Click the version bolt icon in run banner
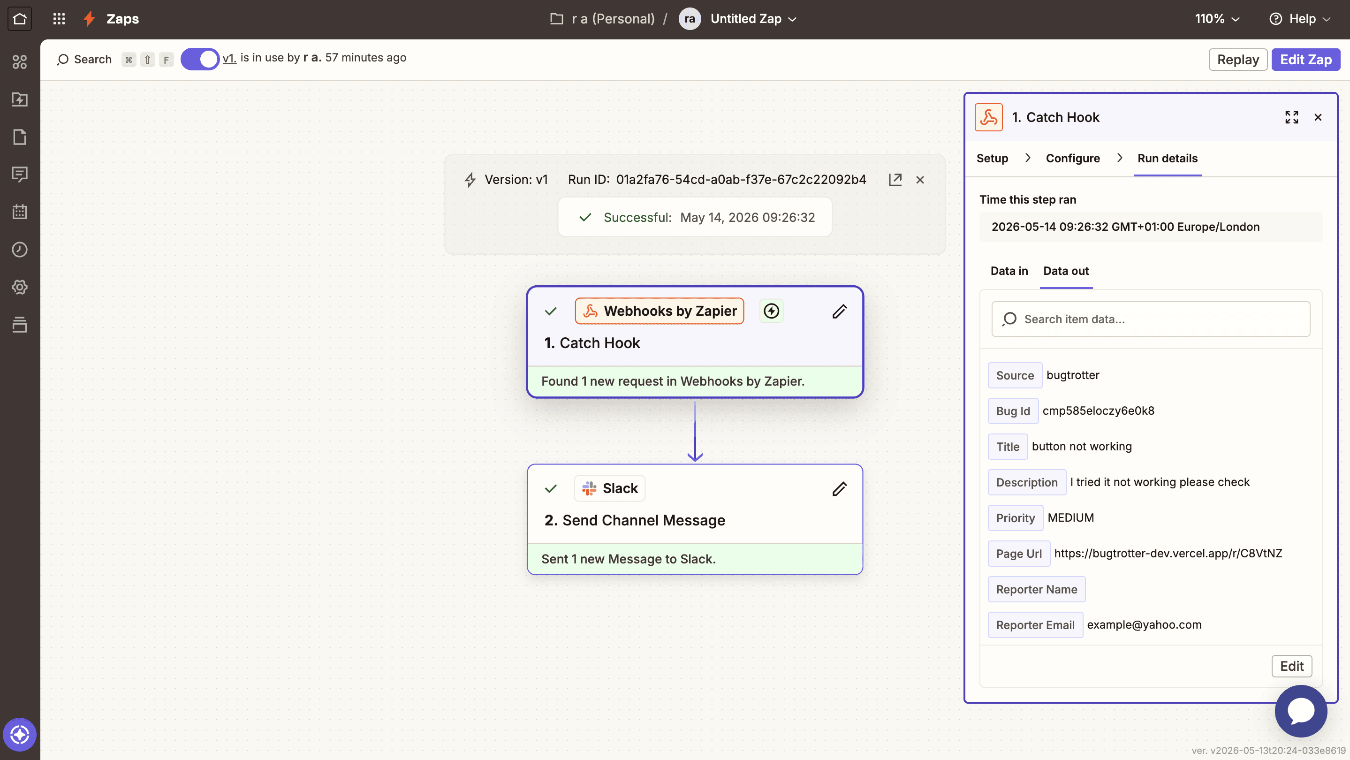Image resolution: width=1350 pixels, height=760 pixels. tap(470, 180)
